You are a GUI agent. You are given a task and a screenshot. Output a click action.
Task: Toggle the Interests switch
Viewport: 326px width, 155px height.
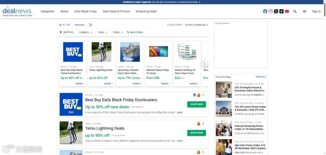pyautogui.click(x=89, y=25)
